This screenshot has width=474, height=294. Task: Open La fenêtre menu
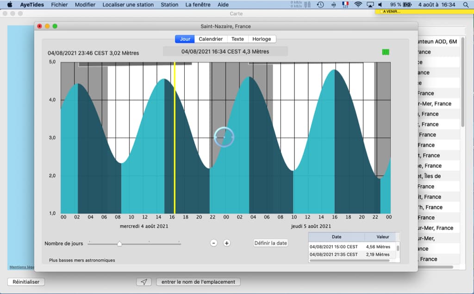pyautogui.click(x=198, y=5)
